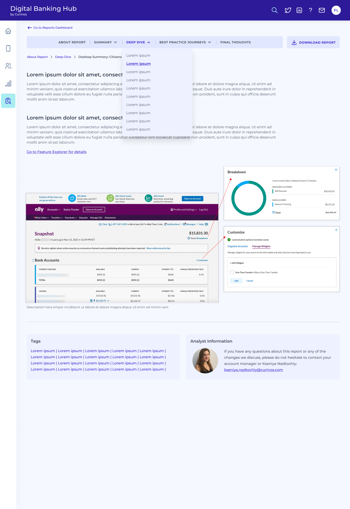Click the Download Report button
The image size is (350, 509).
tap(313, 42)
